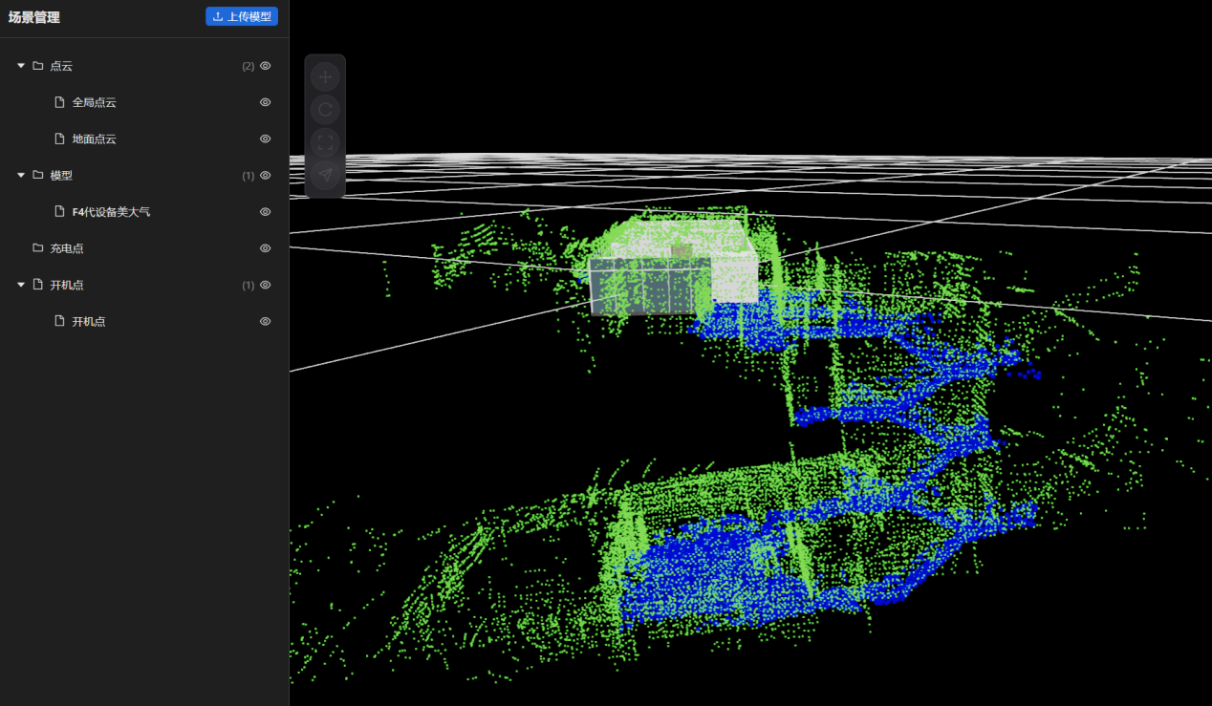The height and width of the screenshot is (706, 1212).
Task: Click the folder icon beside 点云
Action: [x=38, y=66]
